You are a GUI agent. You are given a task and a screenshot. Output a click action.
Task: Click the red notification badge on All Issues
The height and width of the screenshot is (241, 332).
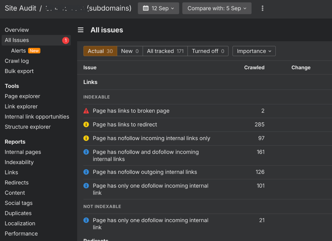(x=65, y=40)
